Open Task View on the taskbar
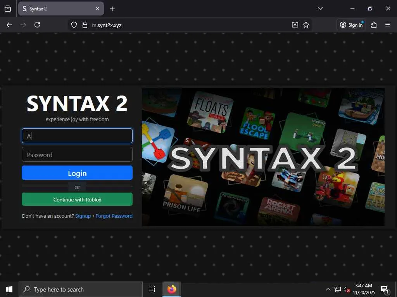This screenshot has height=297, width=397. (152, 289)
